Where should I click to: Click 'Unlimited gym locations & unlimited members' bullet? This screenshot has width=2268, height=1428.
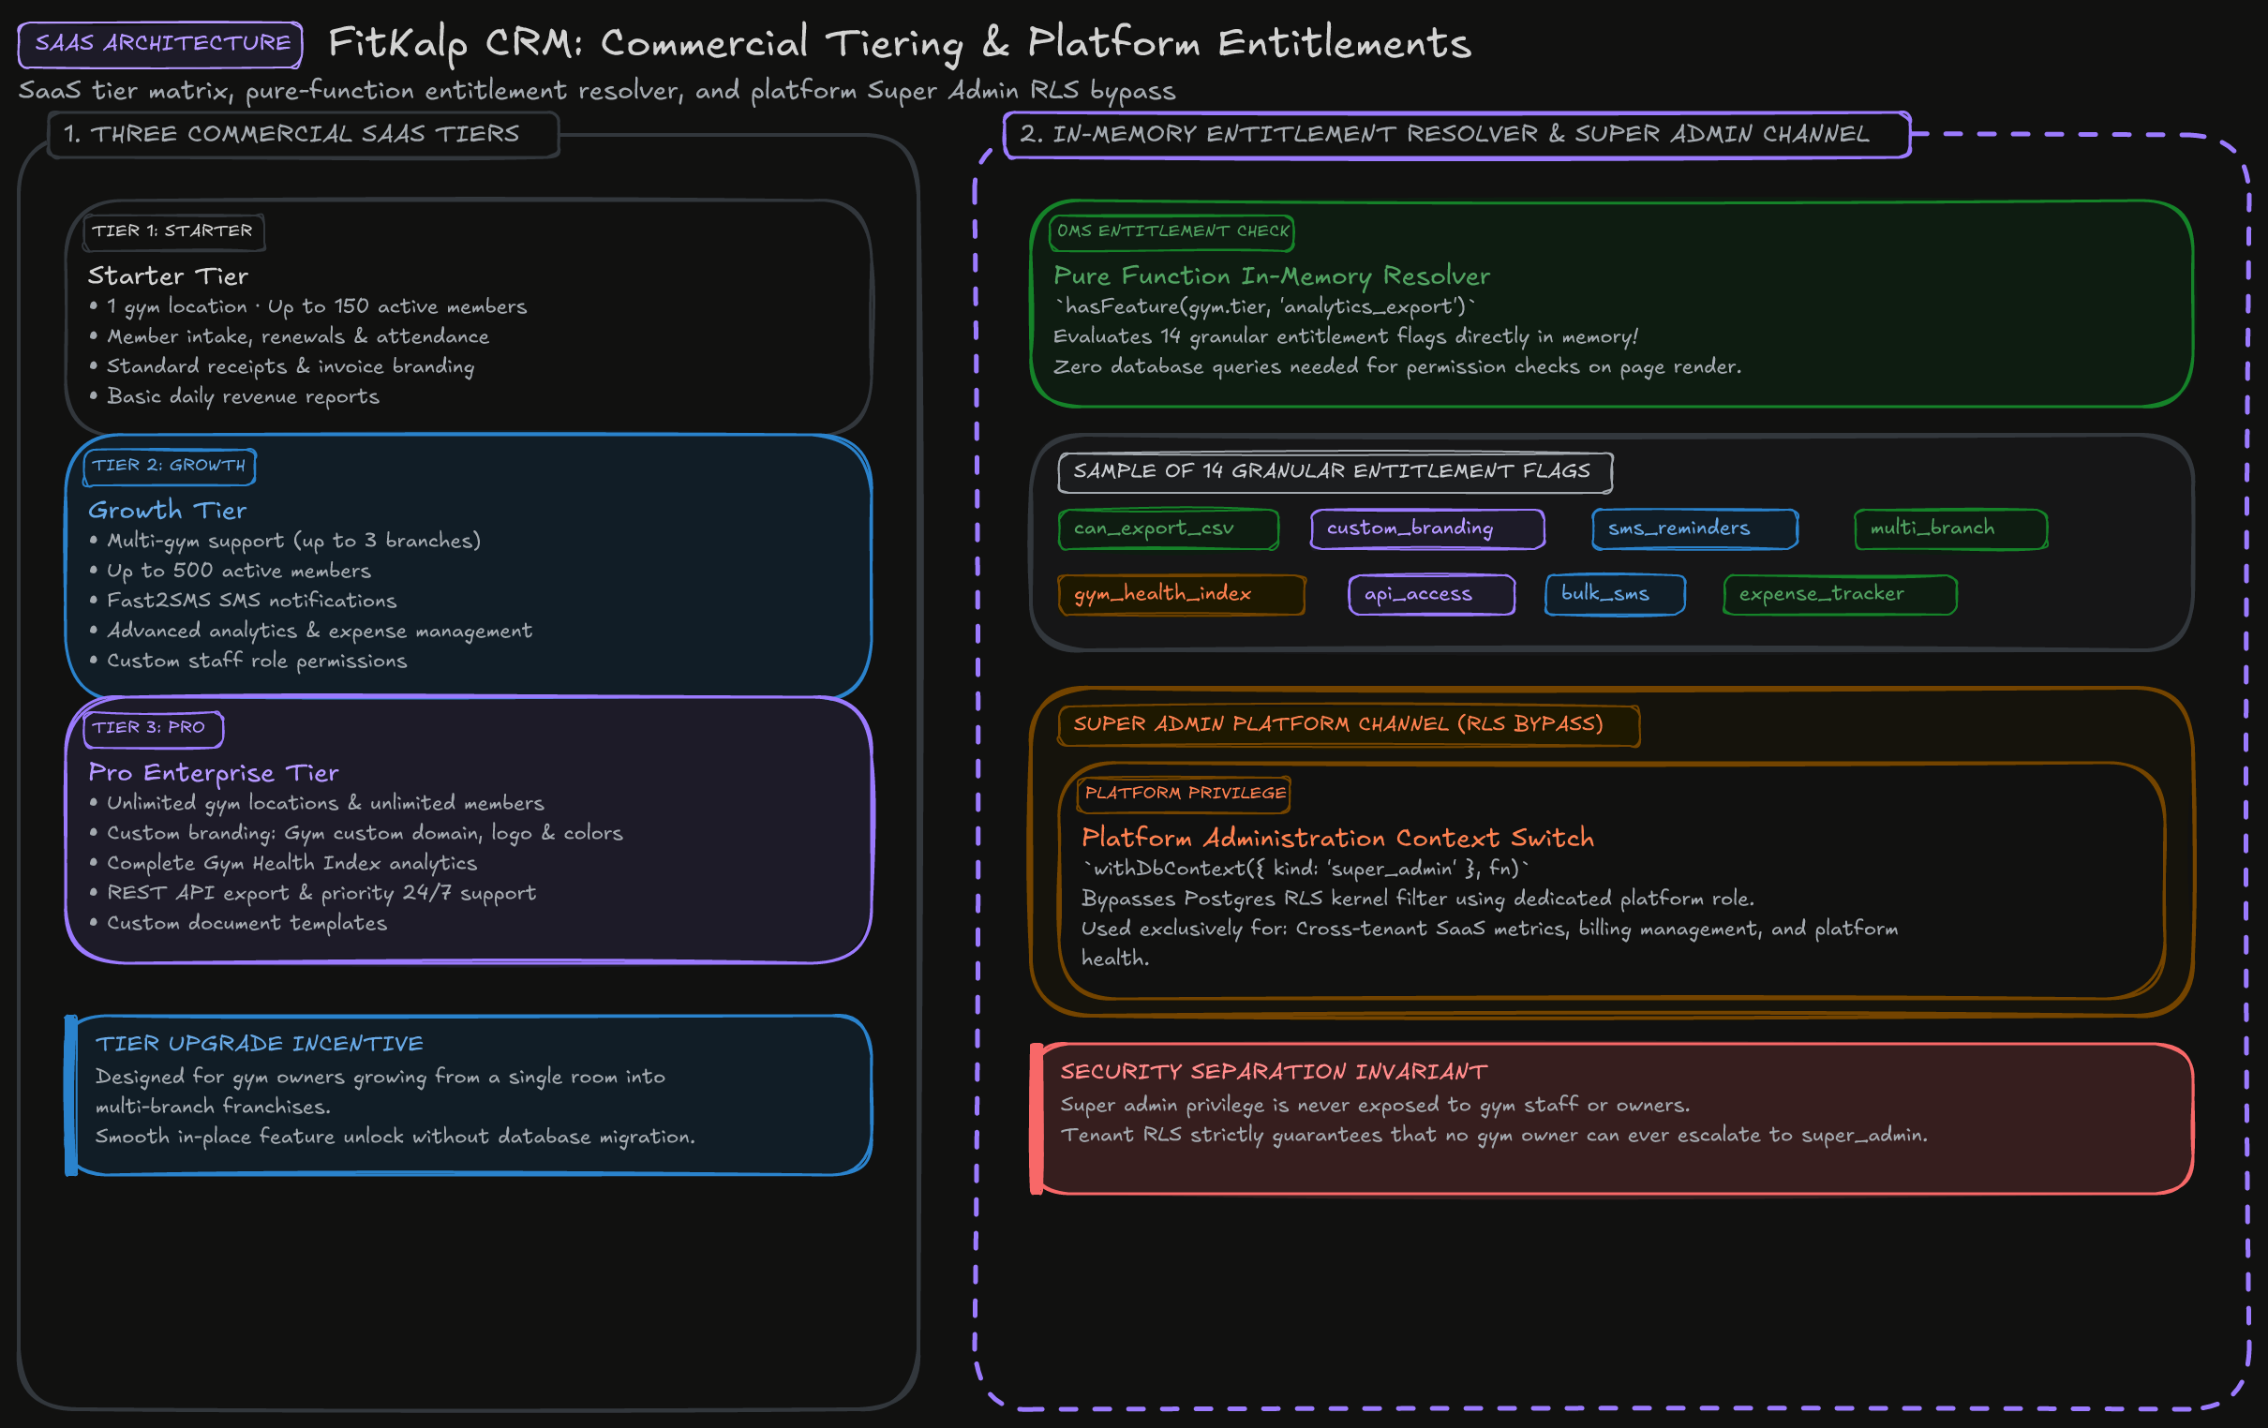pyautogui.click(x=317, y=804)
